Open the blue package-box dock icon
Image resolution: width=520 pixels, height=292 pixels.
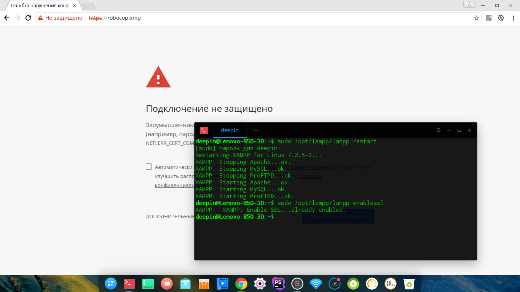click(x=185, y=283)
